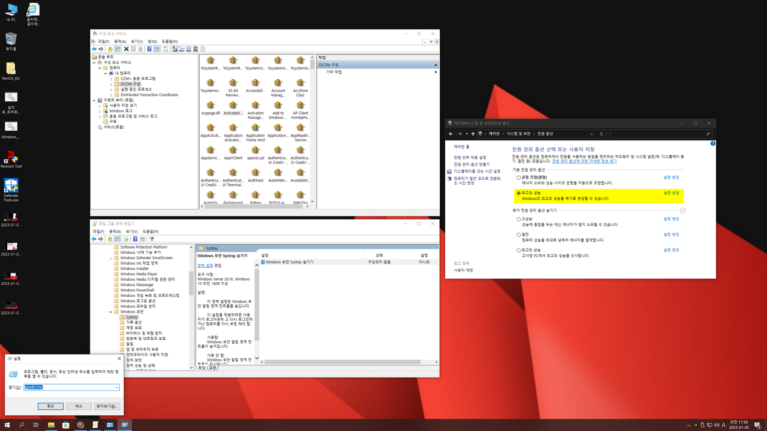Screen dimensions: 767x431
Task: Click the filter icon in Group Policy Editor toolbar
Action: coord(152,239)
